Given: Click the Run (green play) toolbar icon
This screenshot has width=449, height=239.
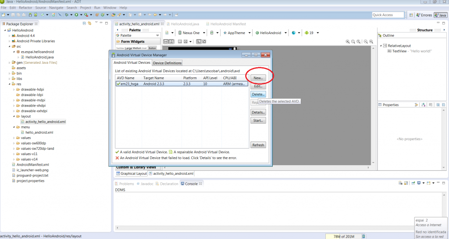Looking at the screenshot, I should pyautogui.click(x=76, y=15).
